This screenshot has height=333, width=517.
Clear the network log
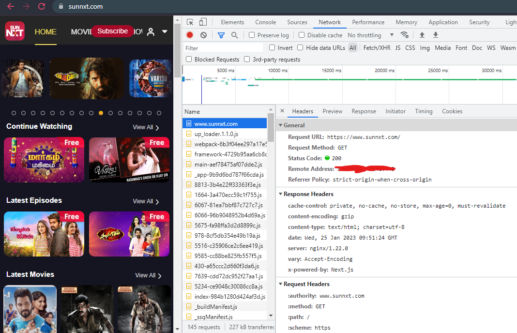pos(203,35)
